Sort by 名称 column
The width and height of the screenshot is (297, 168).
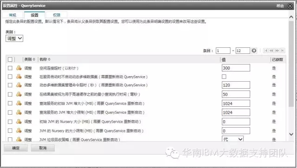[x=45, y=59]
